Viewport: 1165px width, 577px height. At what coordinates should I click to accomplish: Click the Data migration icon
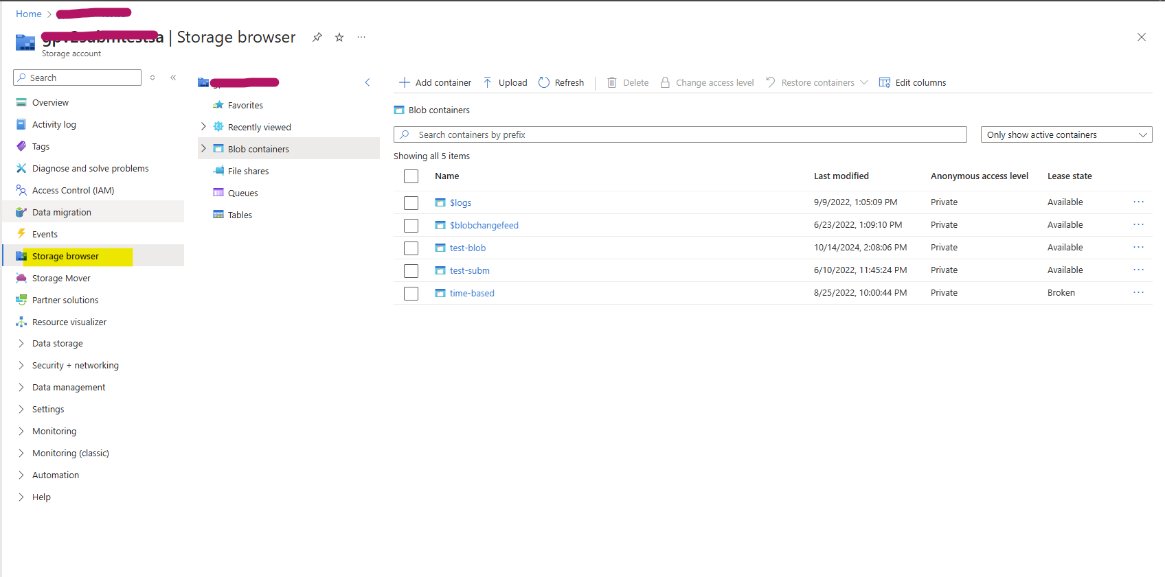[21, 212]
